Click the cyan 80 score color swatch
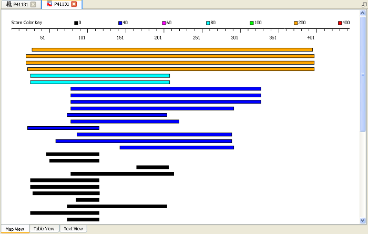The height and width of the screenshot is (234, 368). pos(208,23)
